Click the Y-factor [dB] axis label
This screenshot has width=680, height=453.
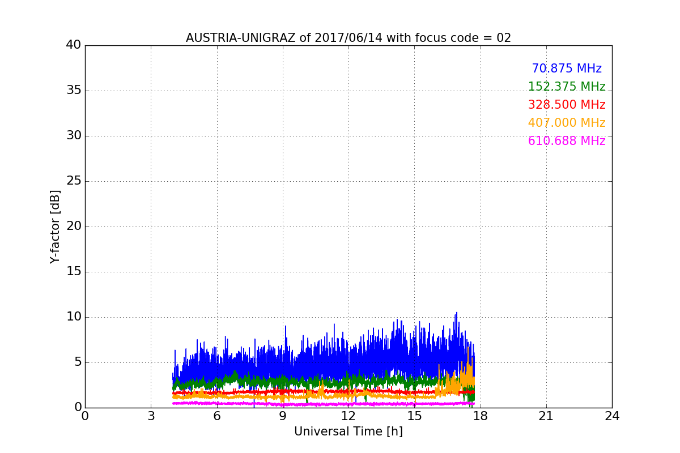55,226
